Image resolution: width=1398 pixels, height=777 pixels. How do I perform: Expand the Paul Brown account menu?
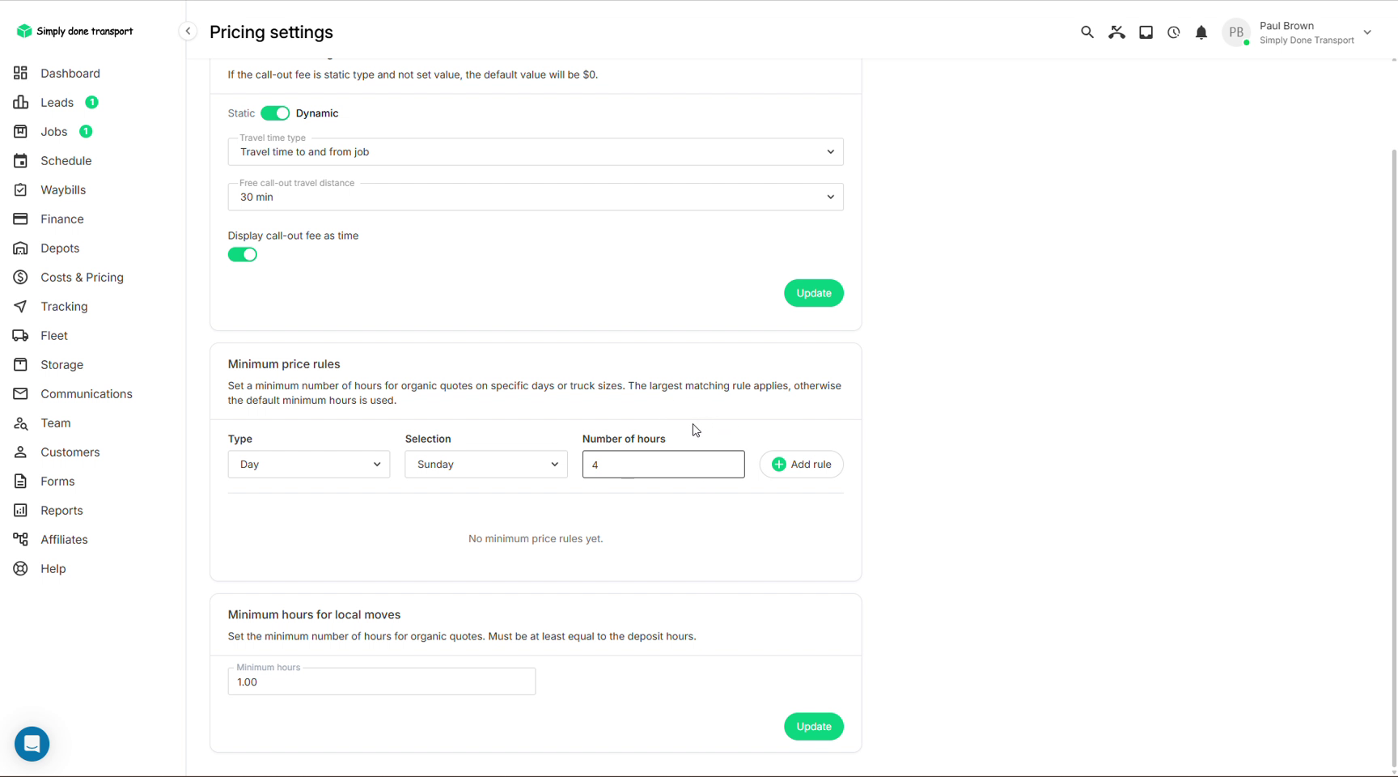tap(1367, 32)
